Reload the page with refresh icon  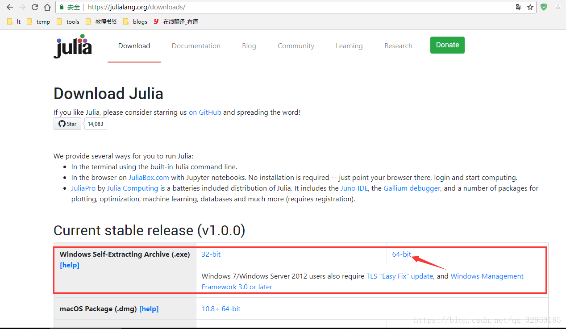coord(35,7)
